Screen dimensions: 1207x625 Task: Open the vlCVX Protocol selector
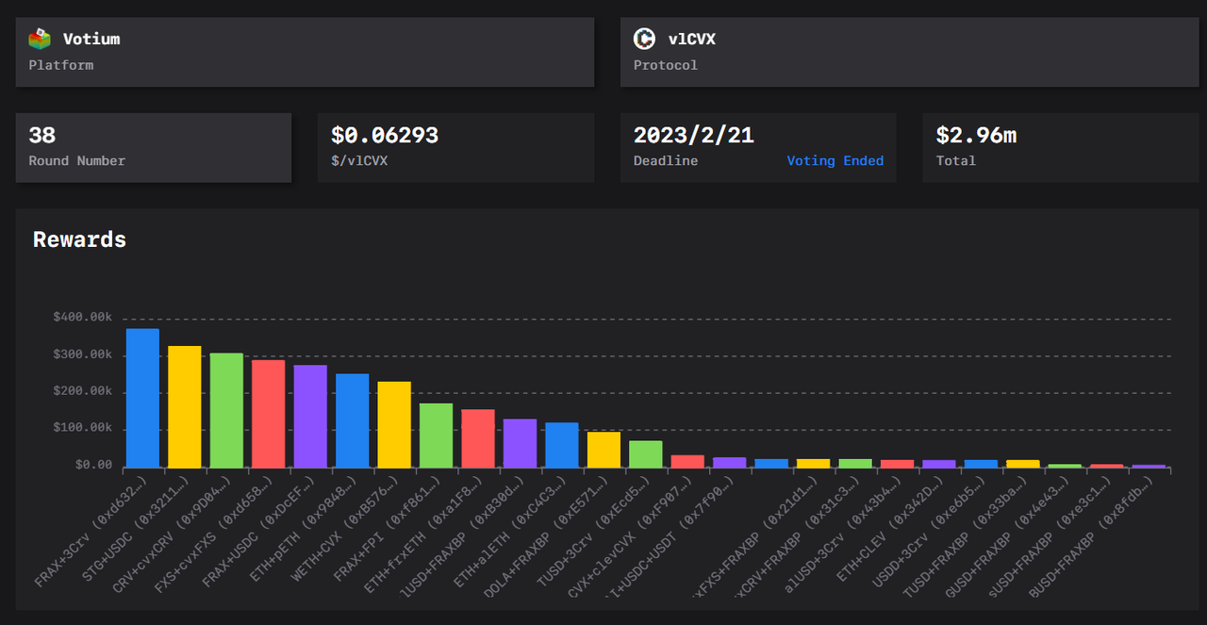click(x=908, y=52)
